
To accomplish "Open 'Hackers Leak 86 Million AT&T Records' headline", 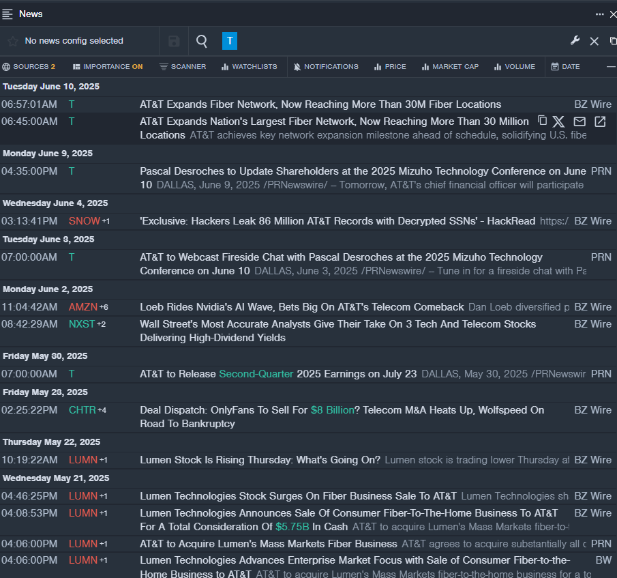I will point(337,221).
